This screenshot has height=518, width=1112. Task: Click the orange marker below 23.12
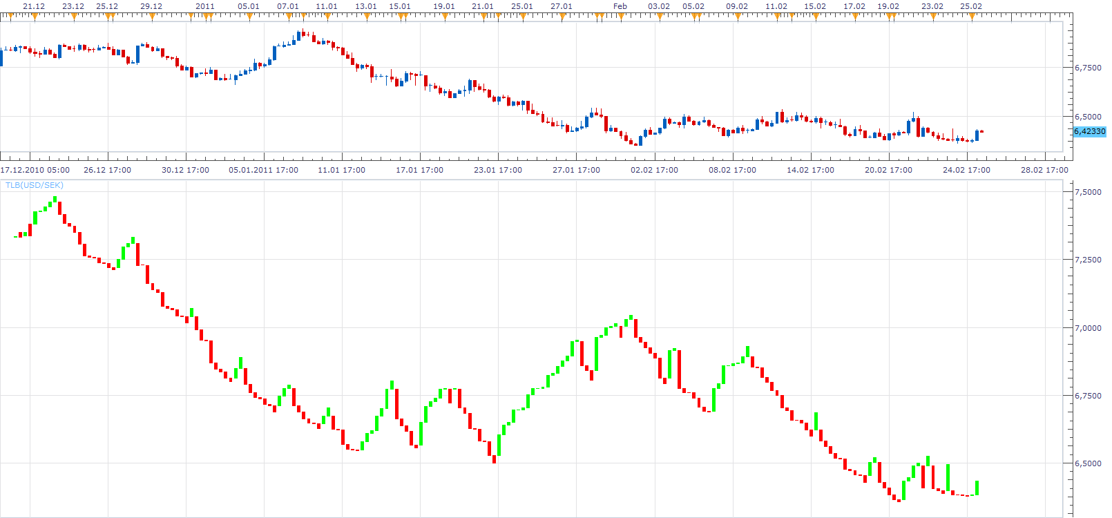pos(74,17)
